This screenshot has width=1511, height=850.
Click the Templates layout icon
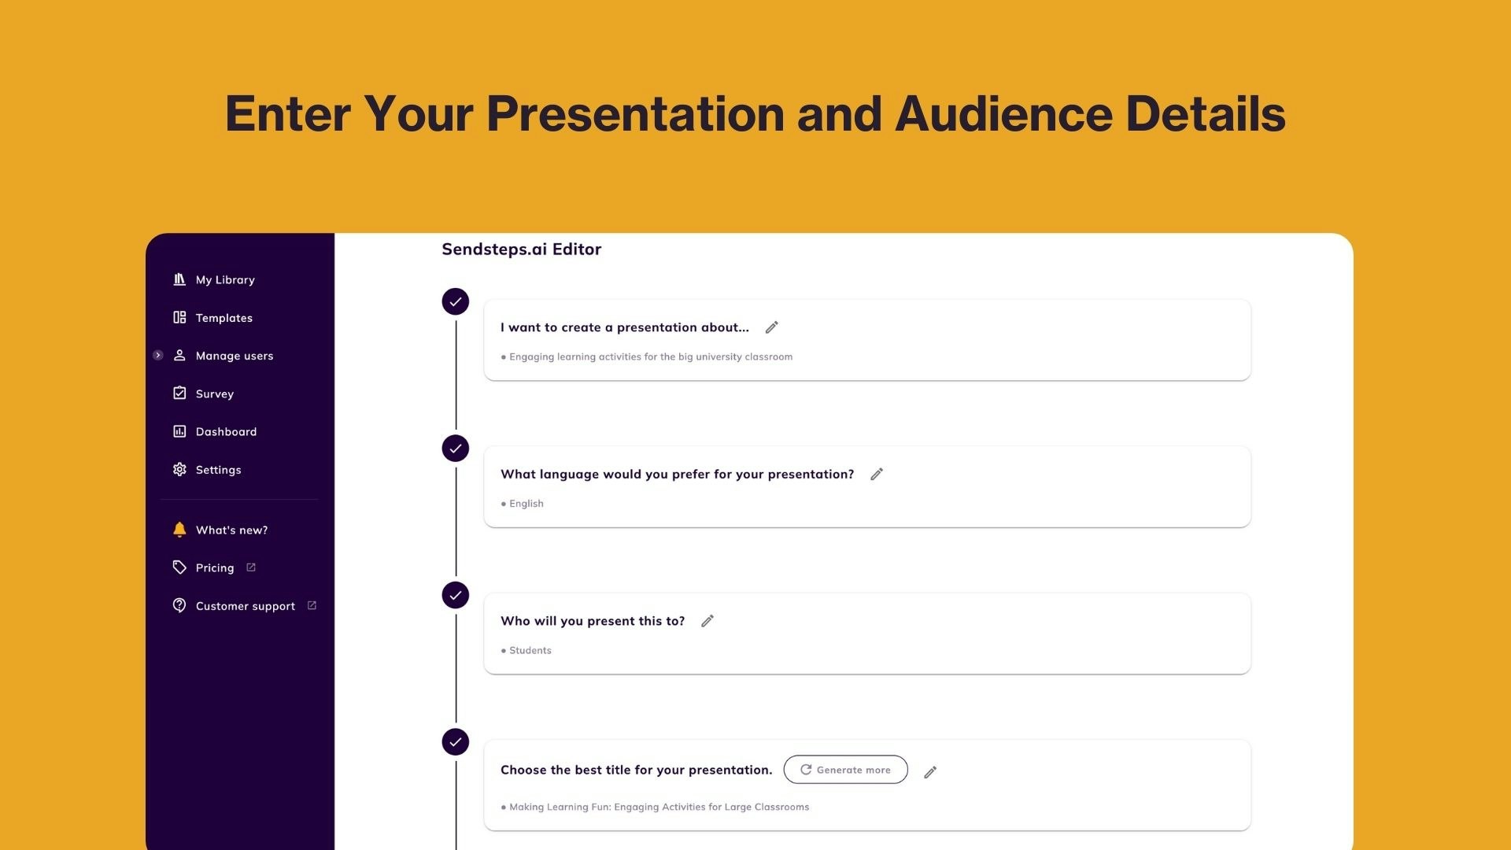coord(179,317)
